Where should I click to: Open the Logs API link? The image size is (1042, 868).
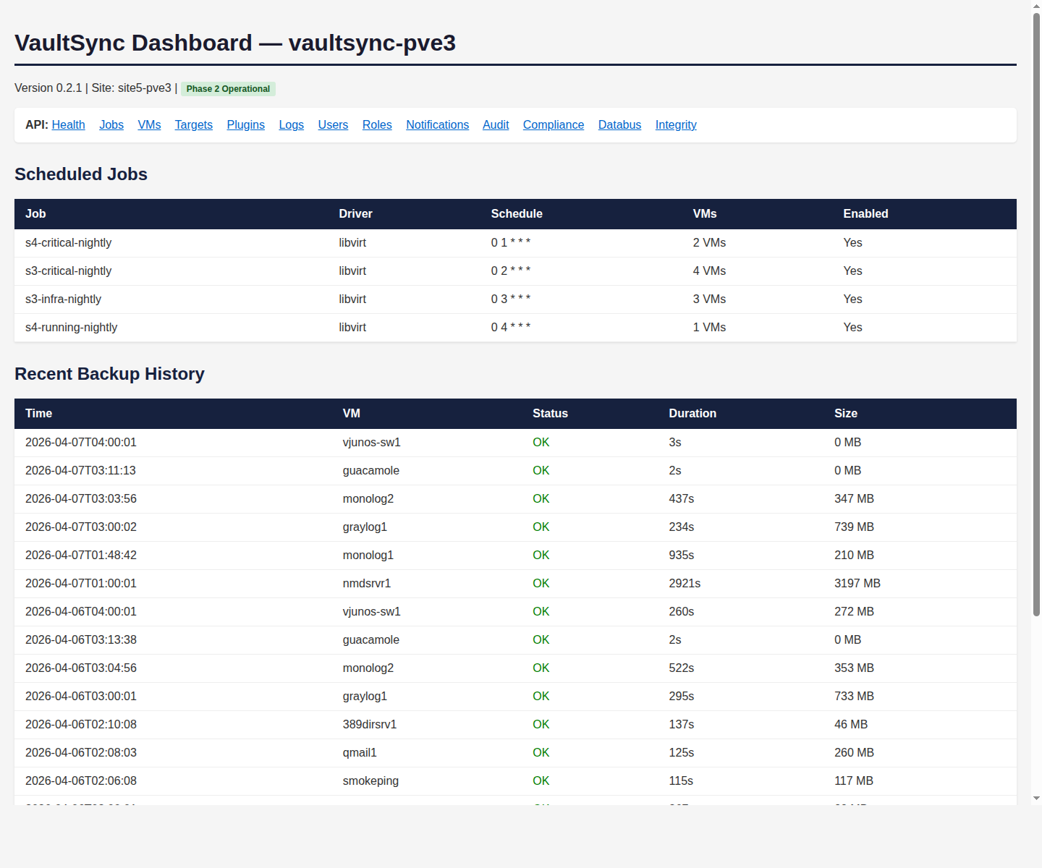291,124
